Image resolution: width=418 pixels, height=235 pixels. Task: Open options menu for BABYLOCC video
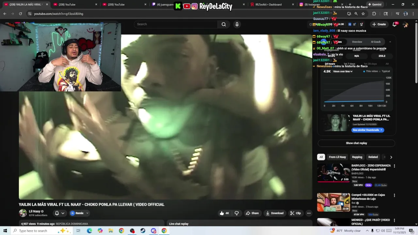click(394, 166)
